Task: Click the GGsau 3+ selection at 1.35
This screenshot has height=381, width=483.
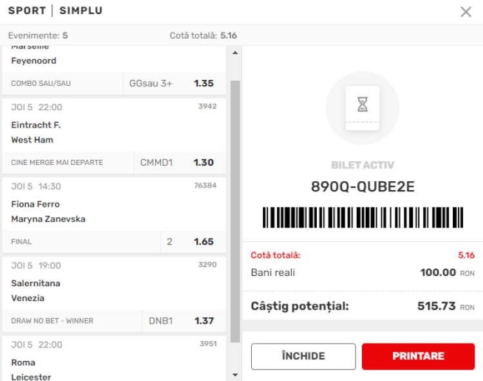Action: click(x=175, y=83)
